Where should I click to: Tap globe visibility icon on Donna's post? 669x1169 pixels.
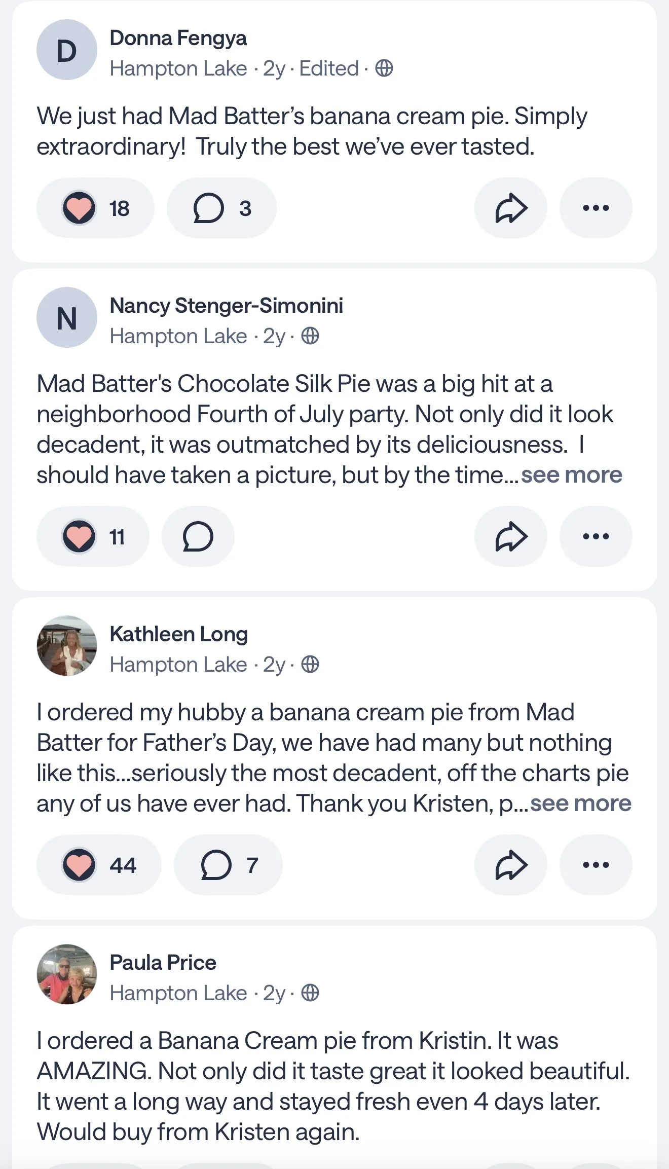[x=384, y=68]
